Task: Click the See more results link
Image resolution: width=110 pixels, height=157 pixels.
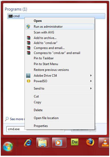Action: 17,119
